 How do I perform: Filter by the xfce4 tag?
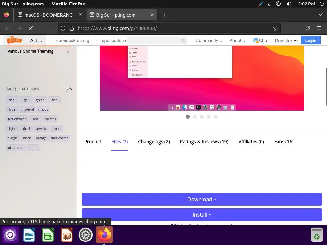tap(26, 129)
